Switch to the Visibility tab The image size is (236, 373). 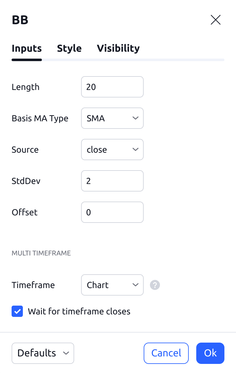point(118,49)
